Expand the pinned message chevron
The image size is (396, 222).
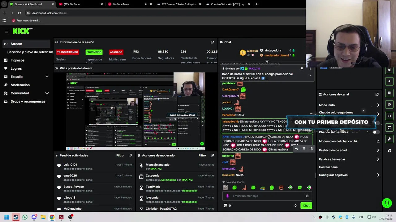tap(310, 75)
